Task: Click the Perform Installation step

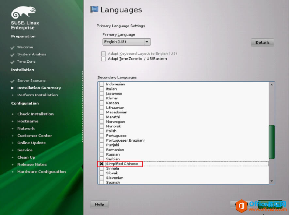Action: [x=38, y=95]
